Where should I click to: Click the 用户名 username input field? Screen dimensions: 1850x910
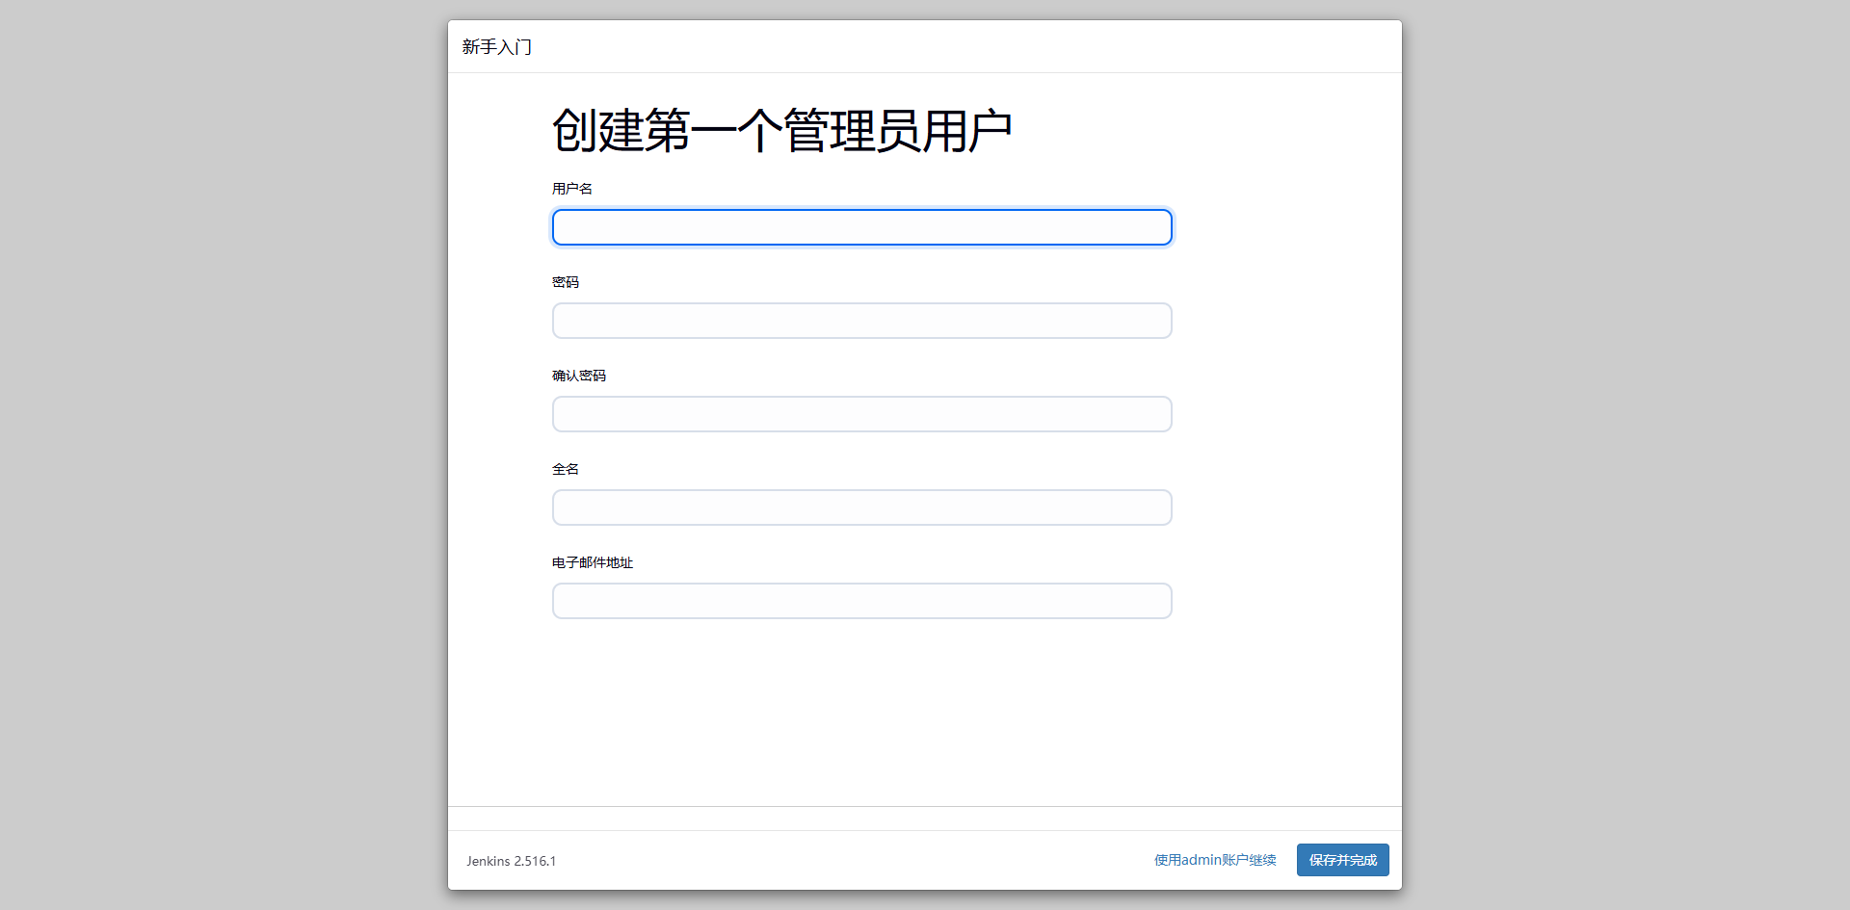[861, 227]
